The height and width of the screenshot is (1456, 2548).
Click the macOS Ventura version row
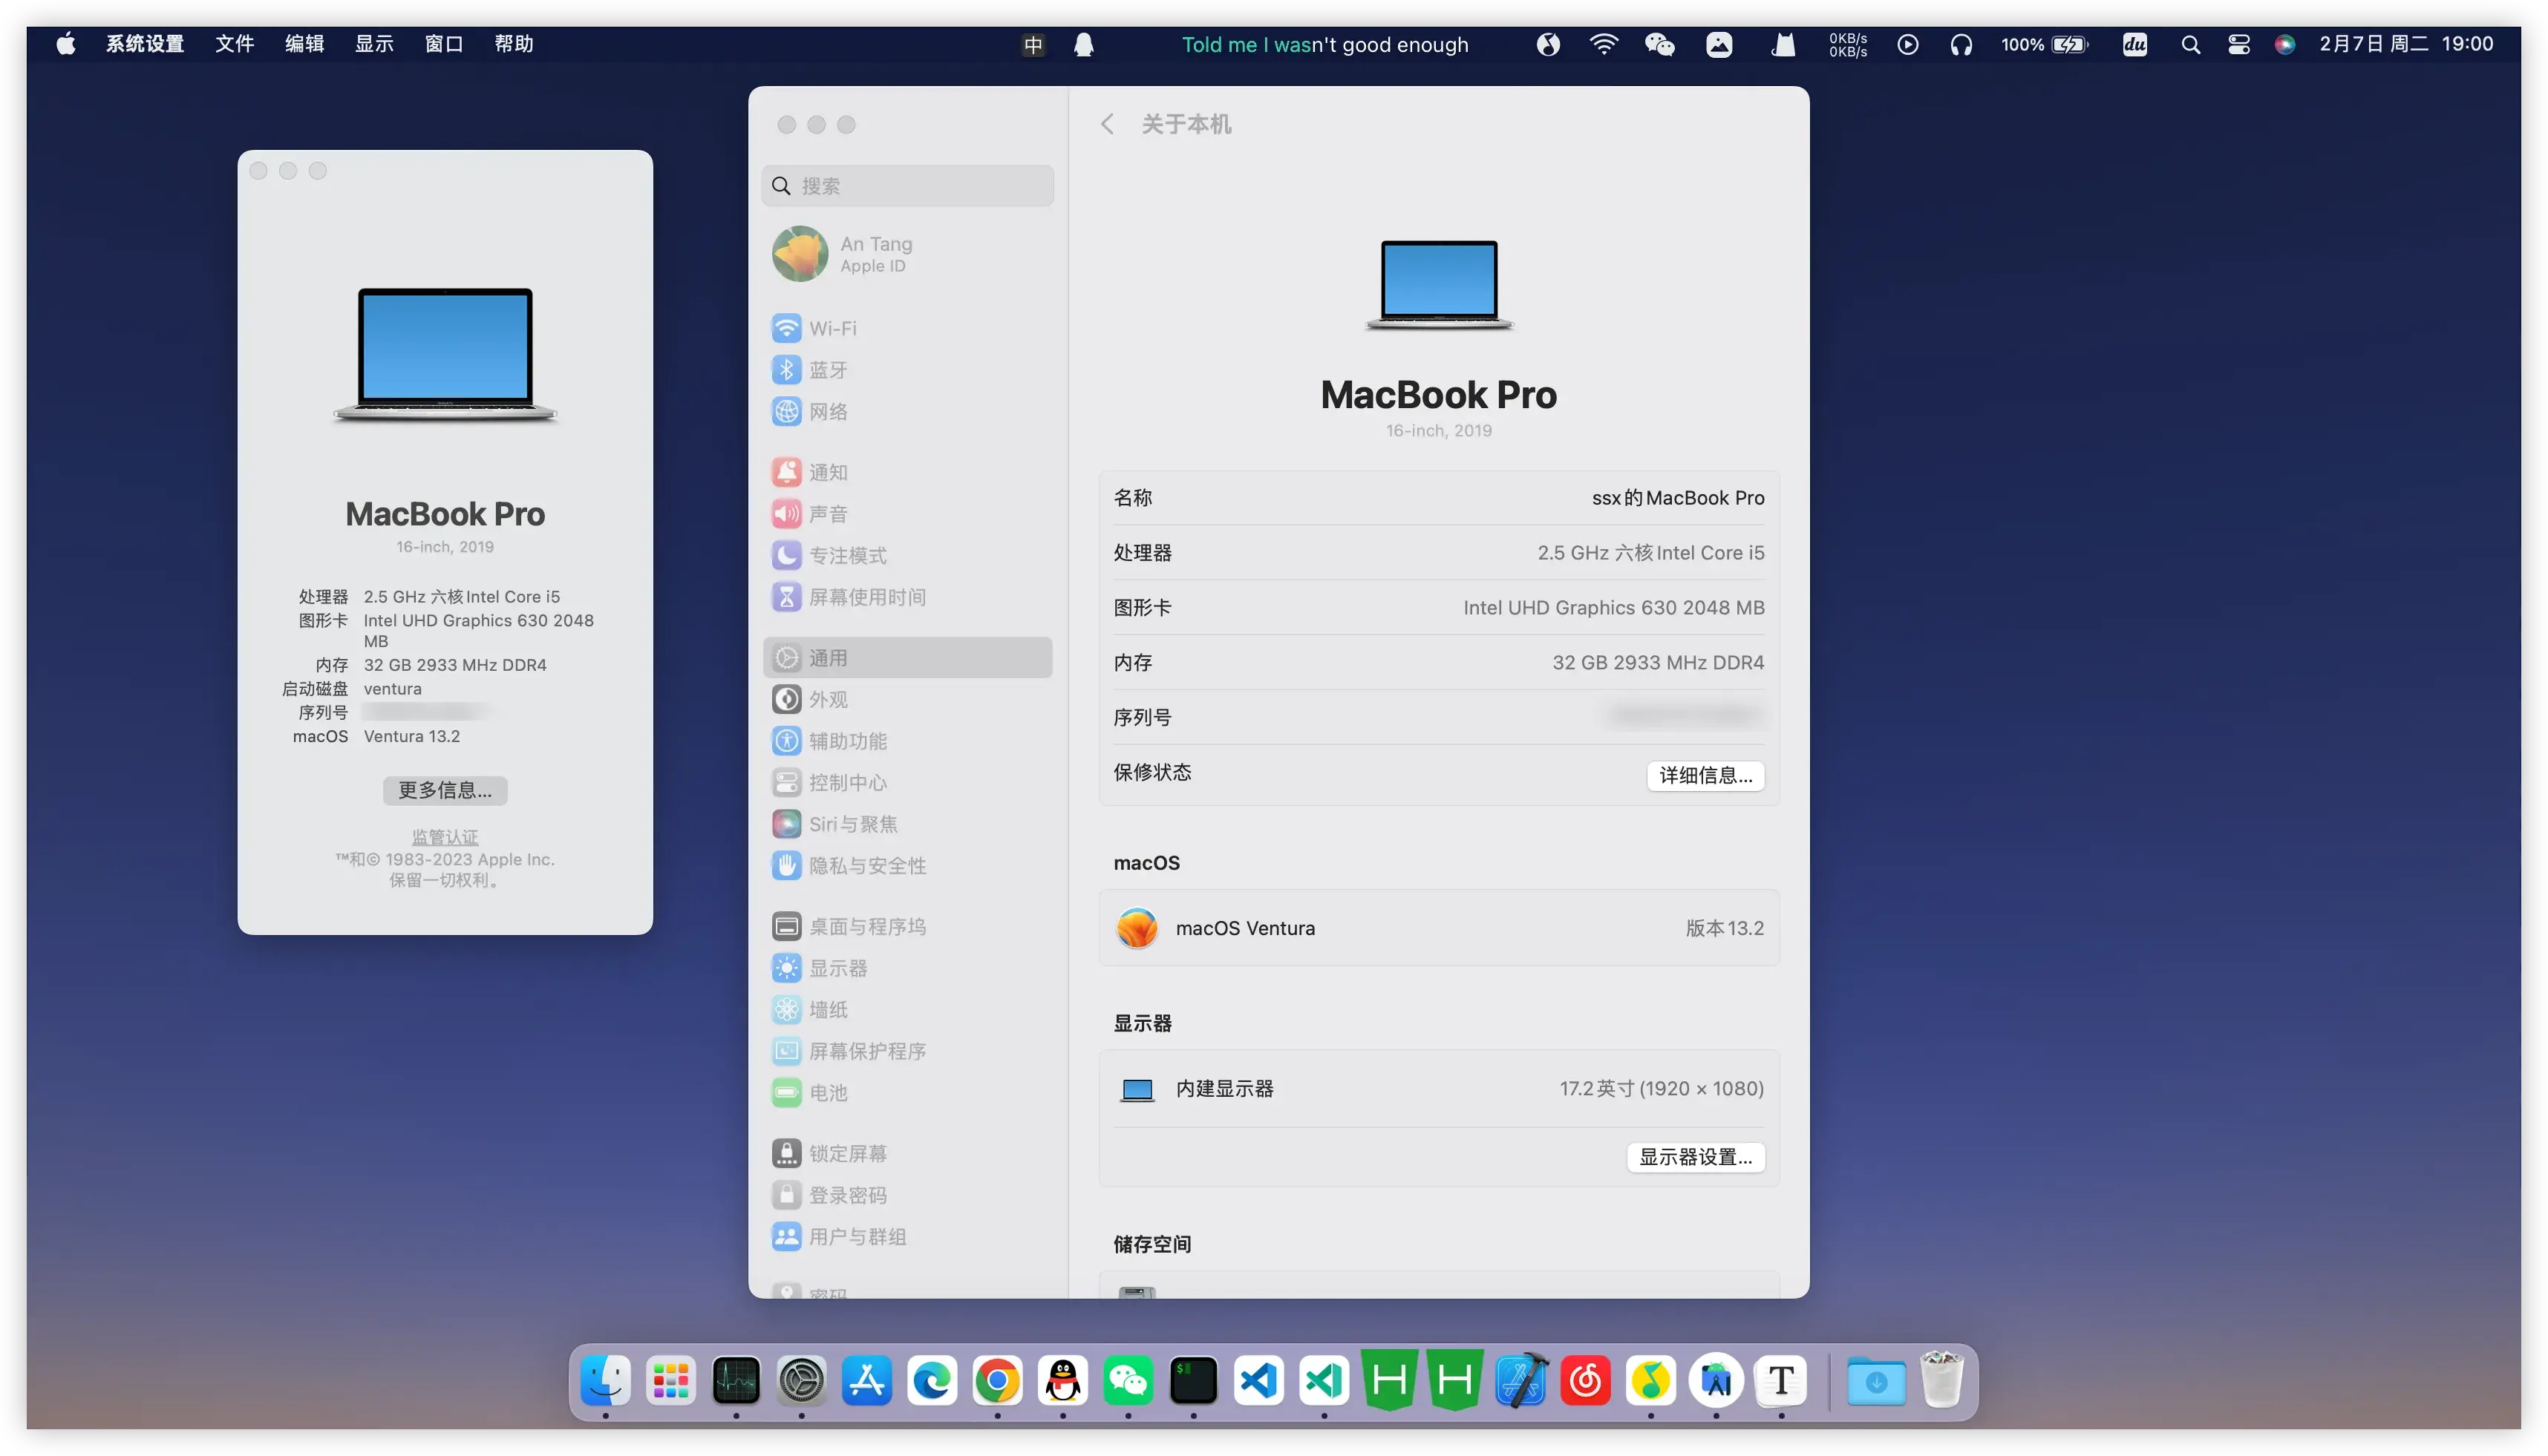[x=1439, y=928]
